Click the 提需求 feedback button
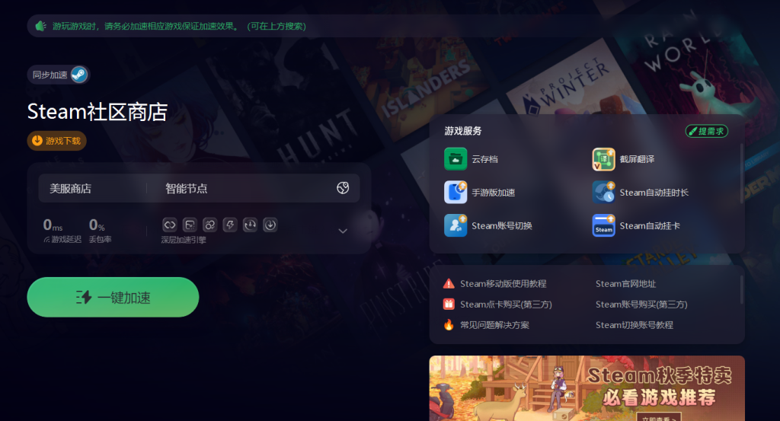Viewport: 780px width, 421px height. click(x=707, y=131)
